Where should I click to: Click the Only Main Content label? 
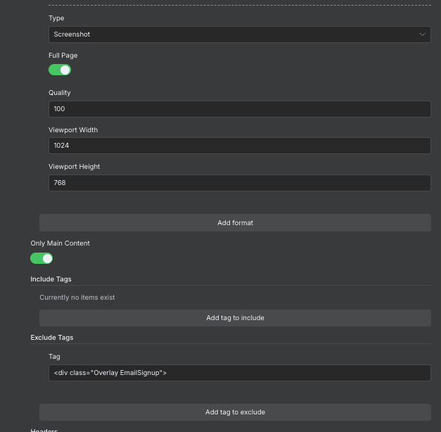click(60, 243)
